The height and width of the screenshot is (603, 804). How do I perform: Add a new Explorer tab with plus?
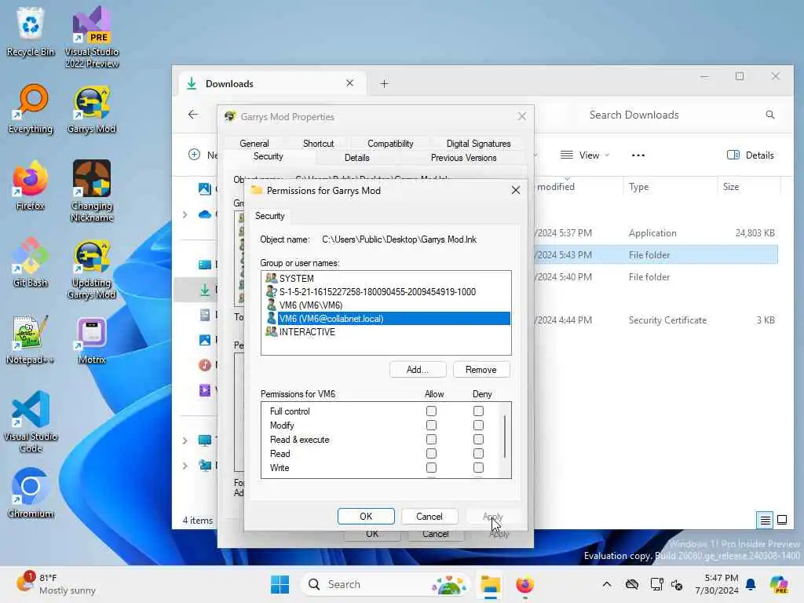pos(384,83)
